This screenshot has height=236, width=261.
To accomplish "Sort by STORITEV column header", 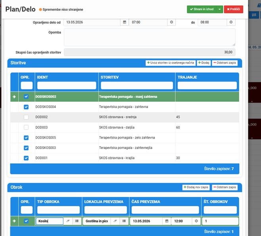I will tap(109, 77).
